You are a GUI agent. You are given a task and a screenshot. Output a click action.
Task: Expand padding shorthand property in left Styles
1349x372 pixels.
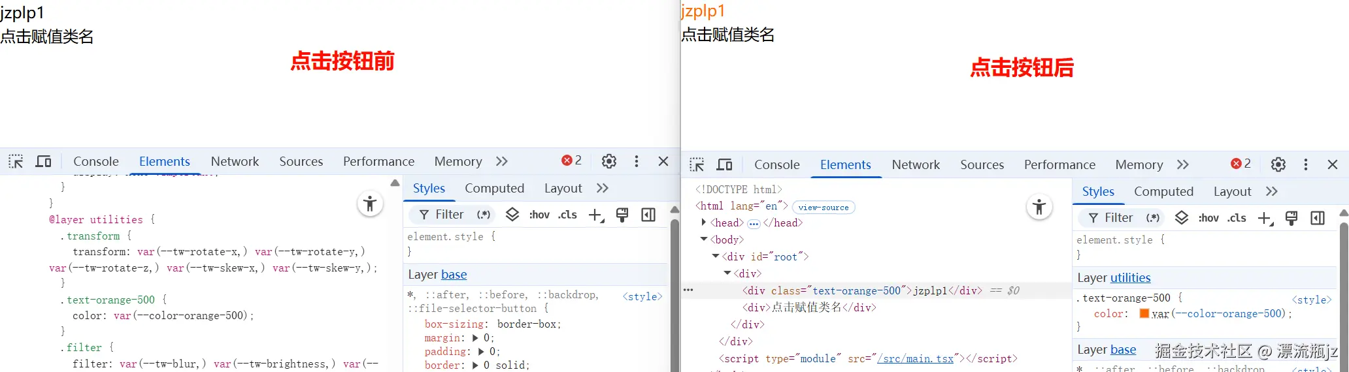point(481,352)
